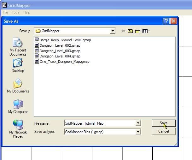Open the Save in folder dropdown
192x160 pixels.
pos(113,31)
